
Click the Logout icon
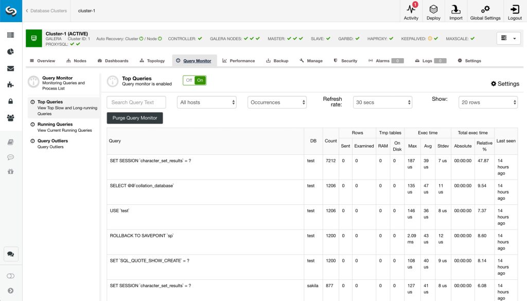[514, 11]
